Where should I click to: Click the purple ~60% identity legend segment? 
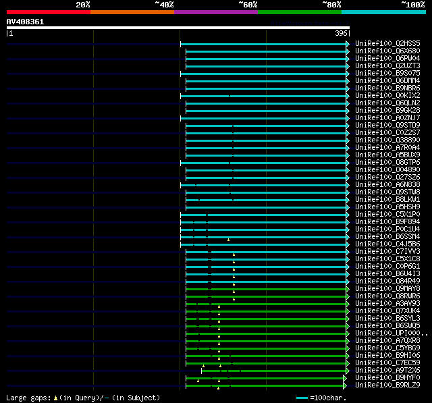tap(216, 12)
